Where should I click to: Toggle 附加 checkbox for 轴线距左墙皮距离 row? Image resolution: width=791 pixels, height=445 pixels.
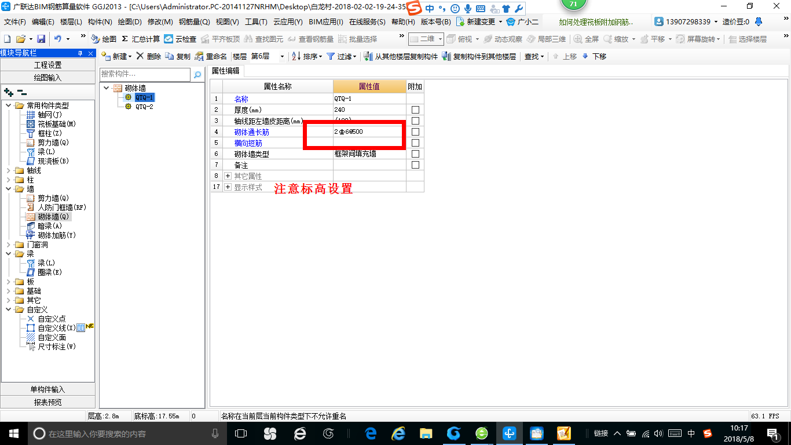(x=415, y=121)
